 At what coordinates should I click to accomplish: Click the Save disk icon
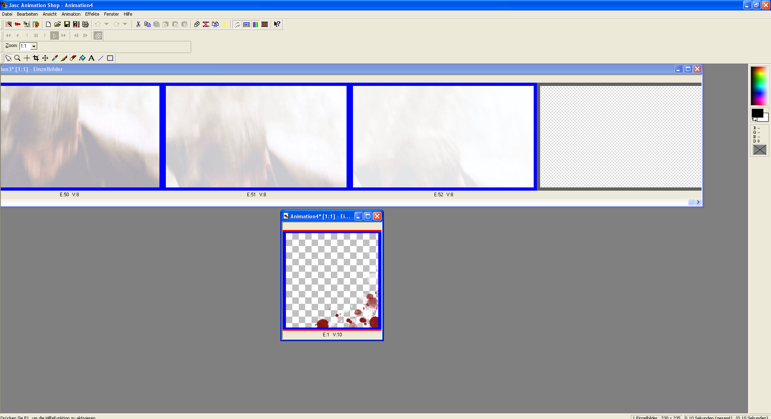[67, 24]
